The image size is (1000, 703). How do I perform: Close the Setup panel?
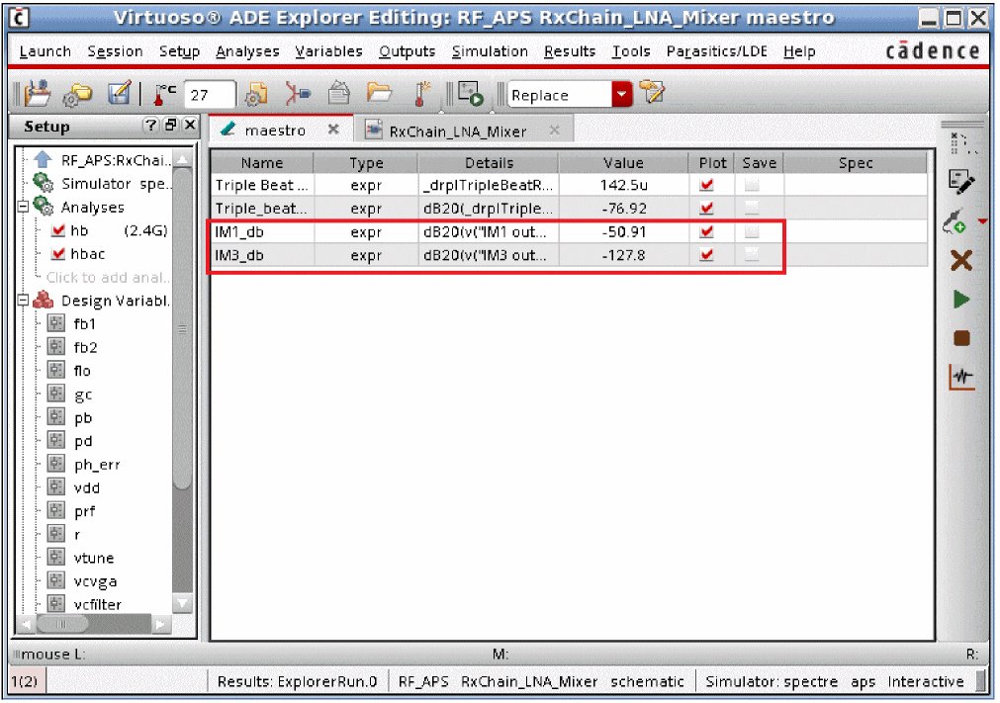pyautogui.click(x=189, y=125)
